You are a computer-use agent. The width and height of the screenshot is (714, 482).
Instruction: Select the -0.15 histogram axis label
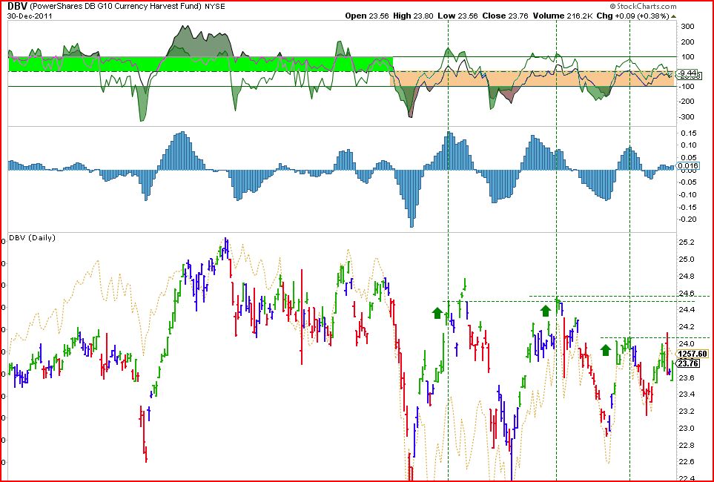687,208
